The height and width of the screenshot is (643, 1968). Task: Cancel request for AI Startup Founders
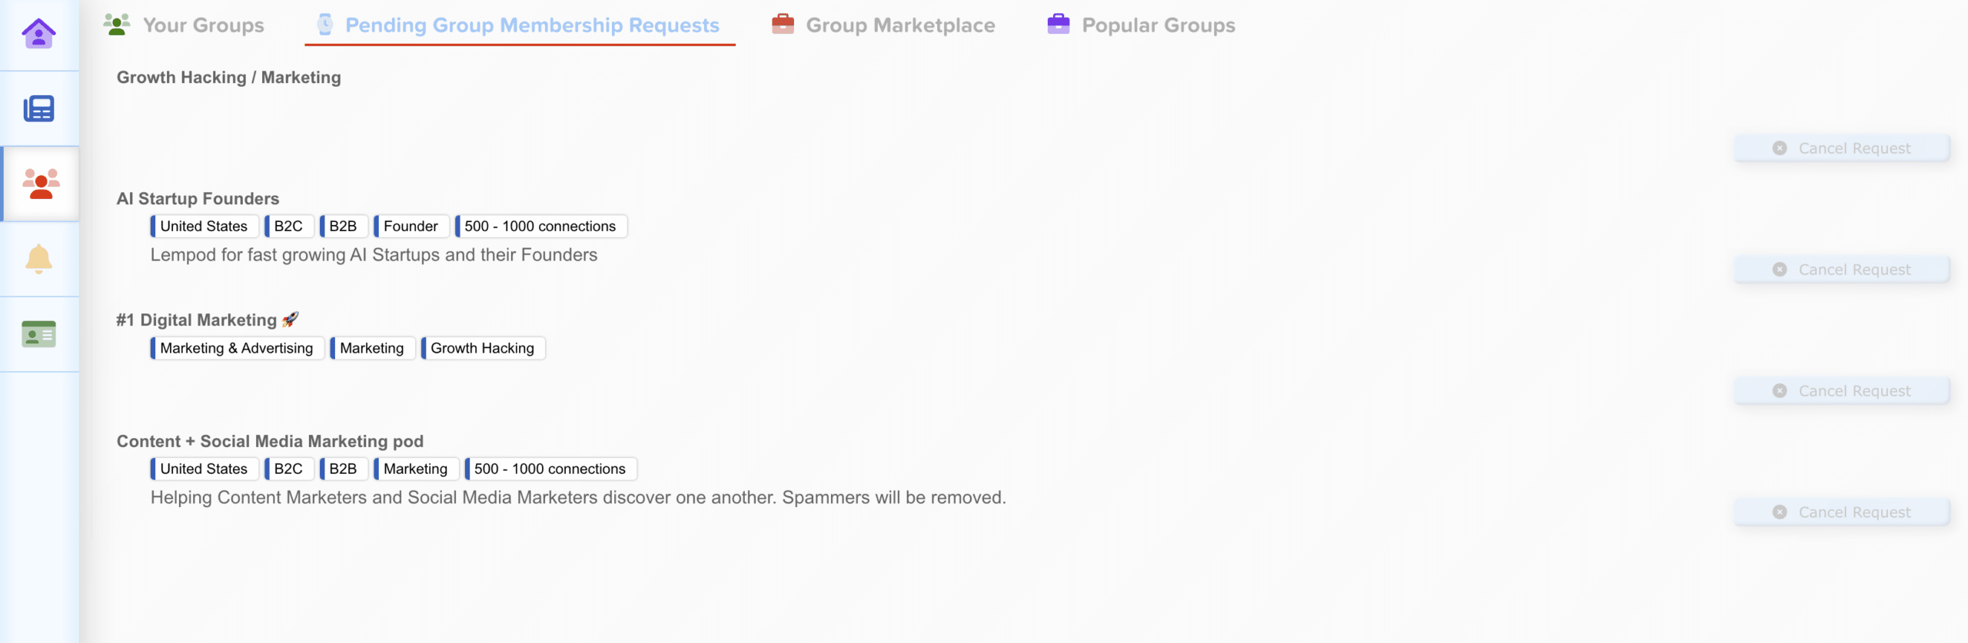tap(1842, 270)
